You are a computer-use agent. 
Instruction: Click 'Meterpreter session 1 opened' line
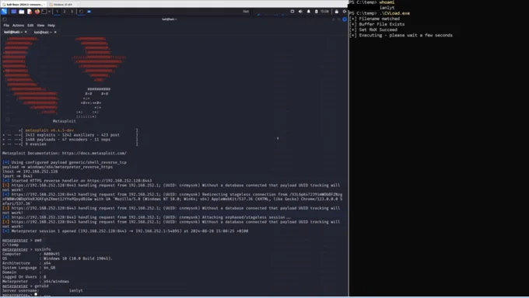pos(125,231)
